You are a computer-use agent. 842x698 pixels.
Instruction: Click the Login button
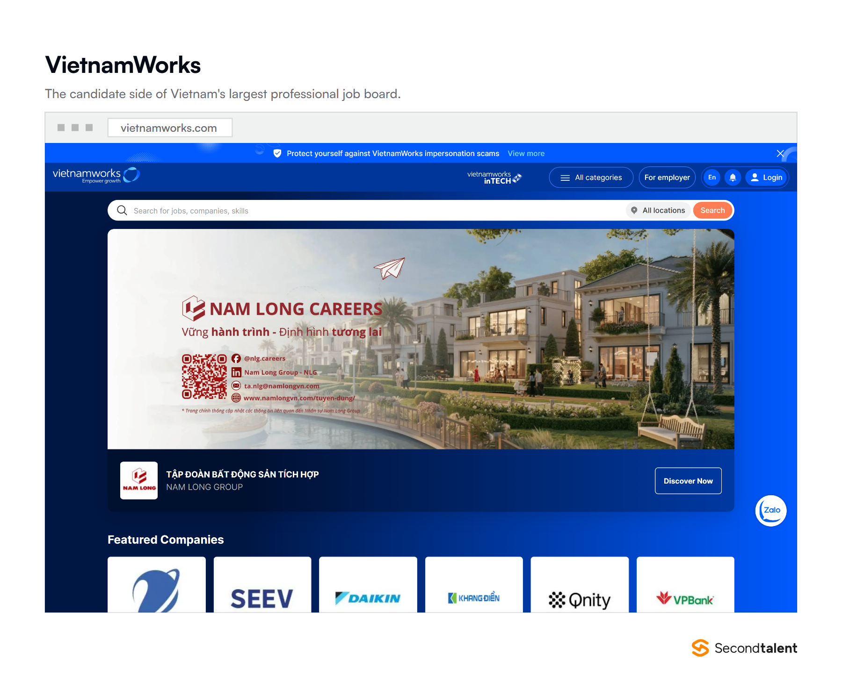coord(766,178)
